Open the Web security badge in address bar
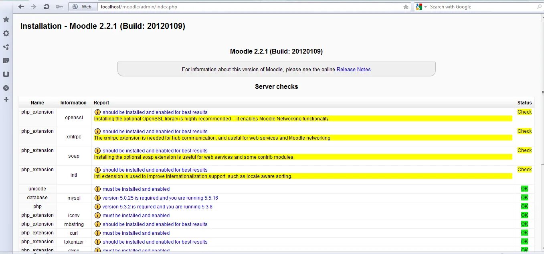This screenshot has width=544, height=254. pos(82,7)
